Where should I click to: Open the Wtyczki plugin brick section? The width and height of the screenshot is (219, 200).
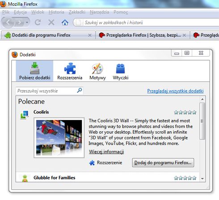point(121,71)
